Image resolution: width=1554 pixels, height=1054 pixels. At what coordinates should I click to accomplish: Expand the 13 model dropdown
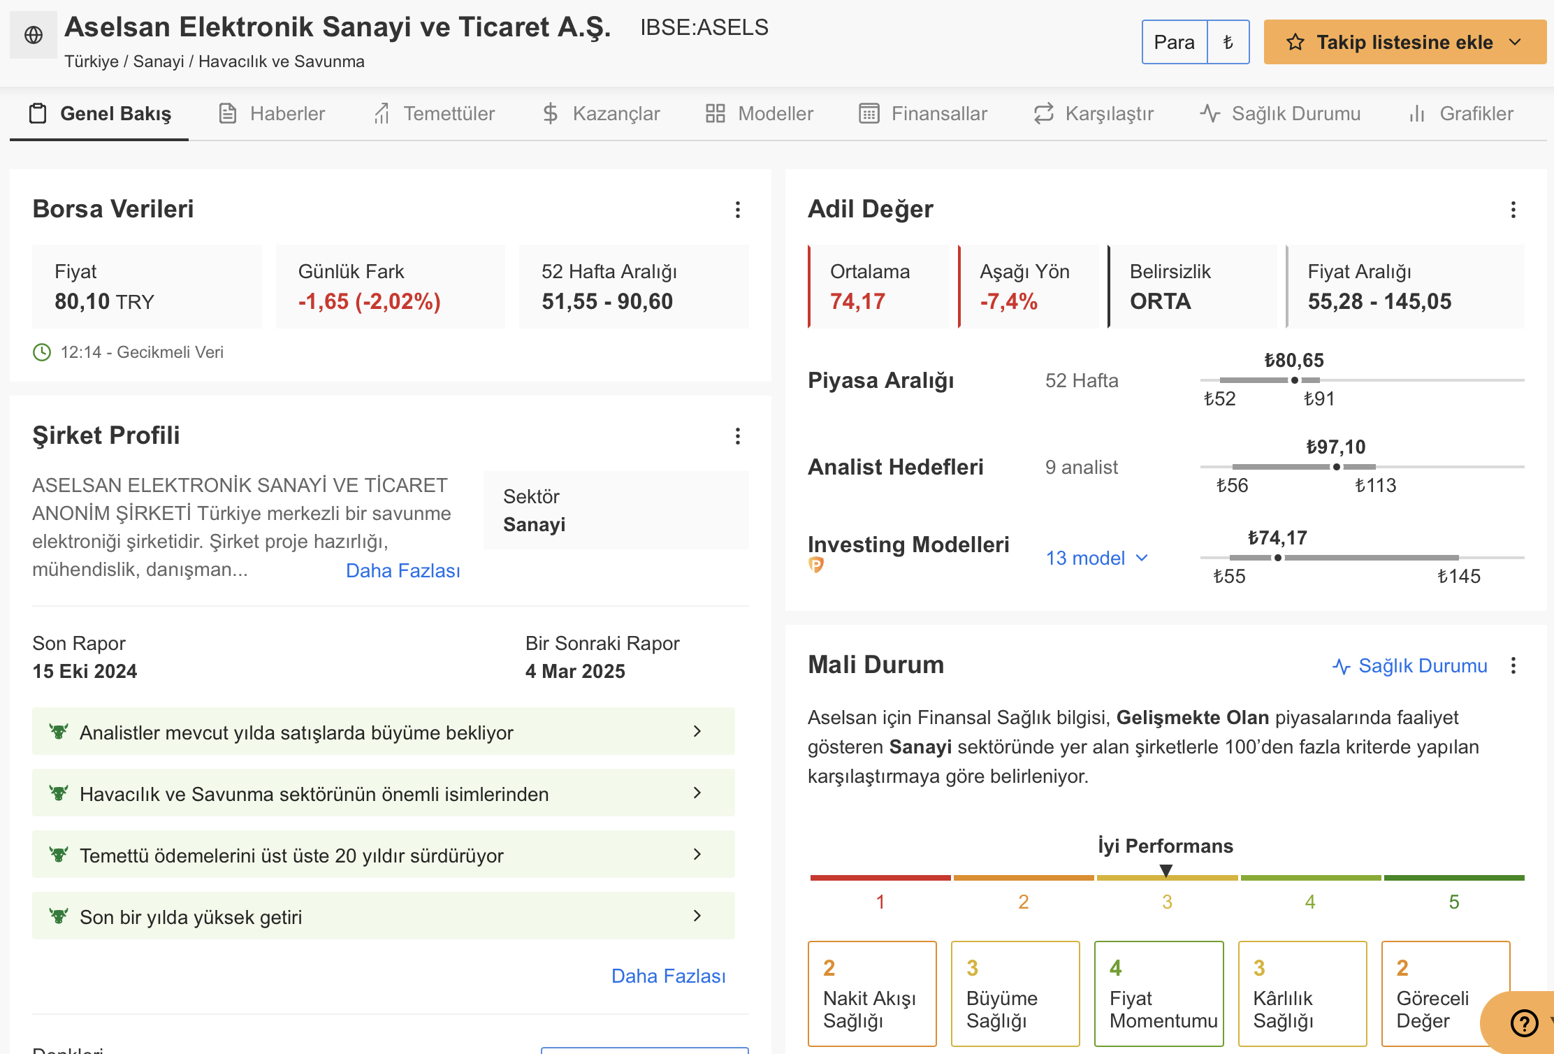tap(1097, 558)
